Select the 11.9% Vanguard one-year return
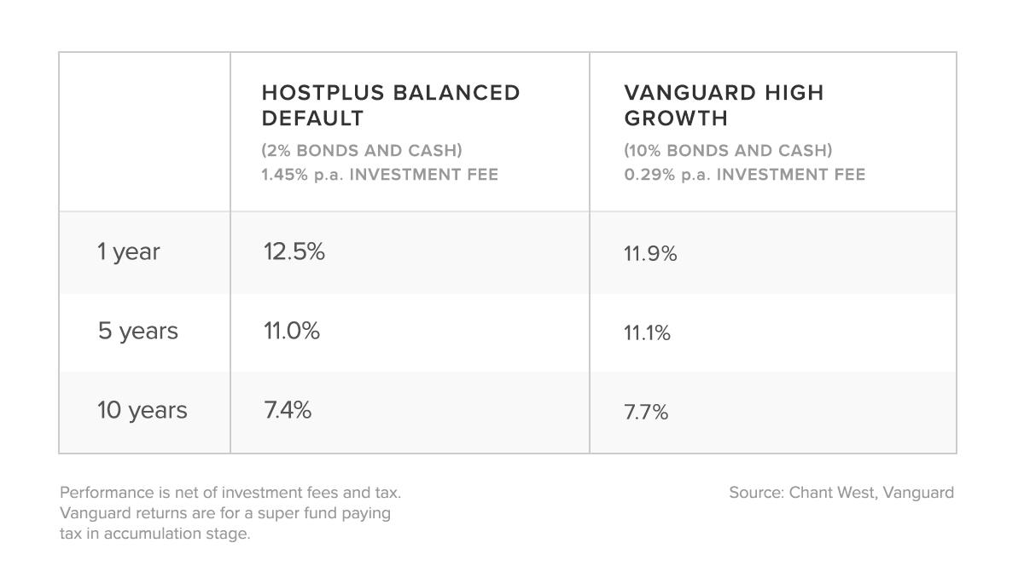The image size is (1024, 572). [650, 254]
